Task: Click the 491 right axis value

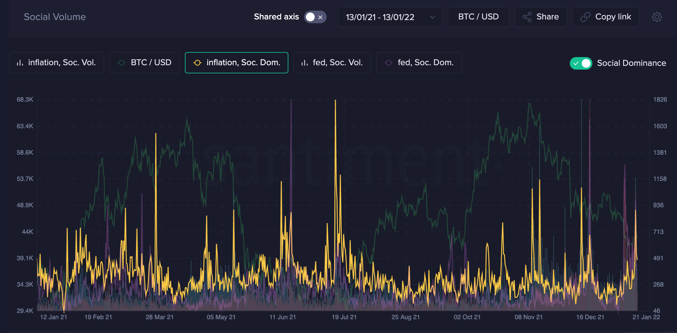Action: pos(658,258)
